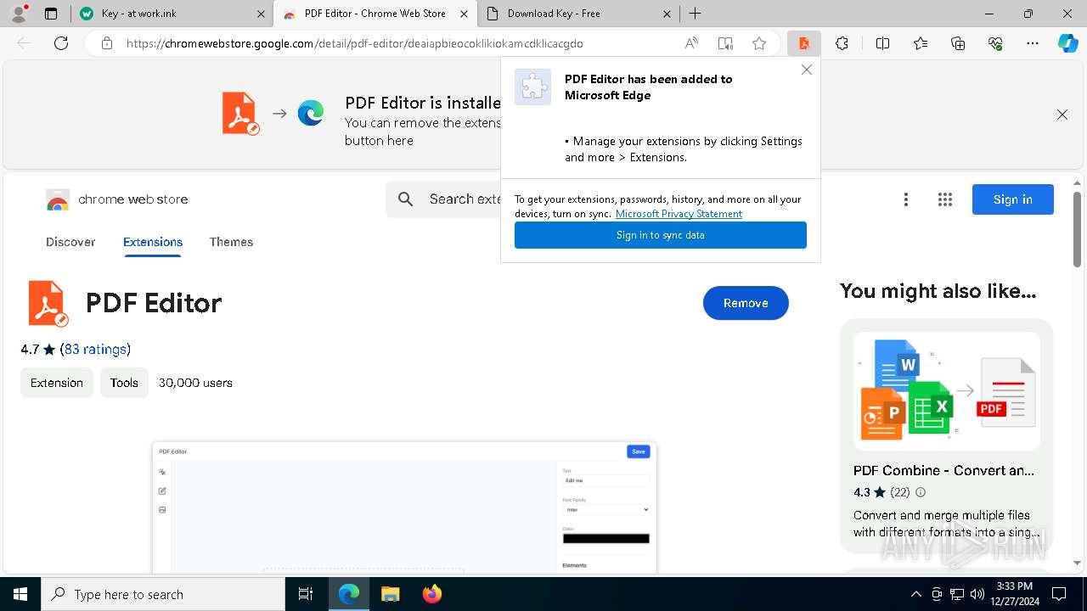Screen dimensions: 1087x611
Task: Click Remove extension button
Action: [746, 303]
